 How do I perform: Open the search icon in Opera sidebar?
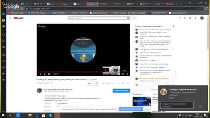pos(4,35)
